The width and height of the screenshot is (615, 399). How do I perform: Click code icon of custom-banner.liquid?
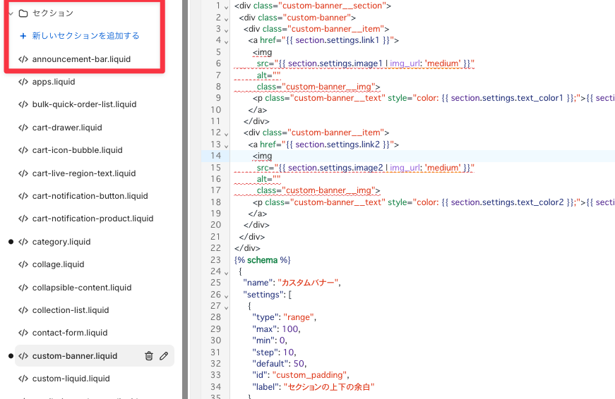click(23, 356)
